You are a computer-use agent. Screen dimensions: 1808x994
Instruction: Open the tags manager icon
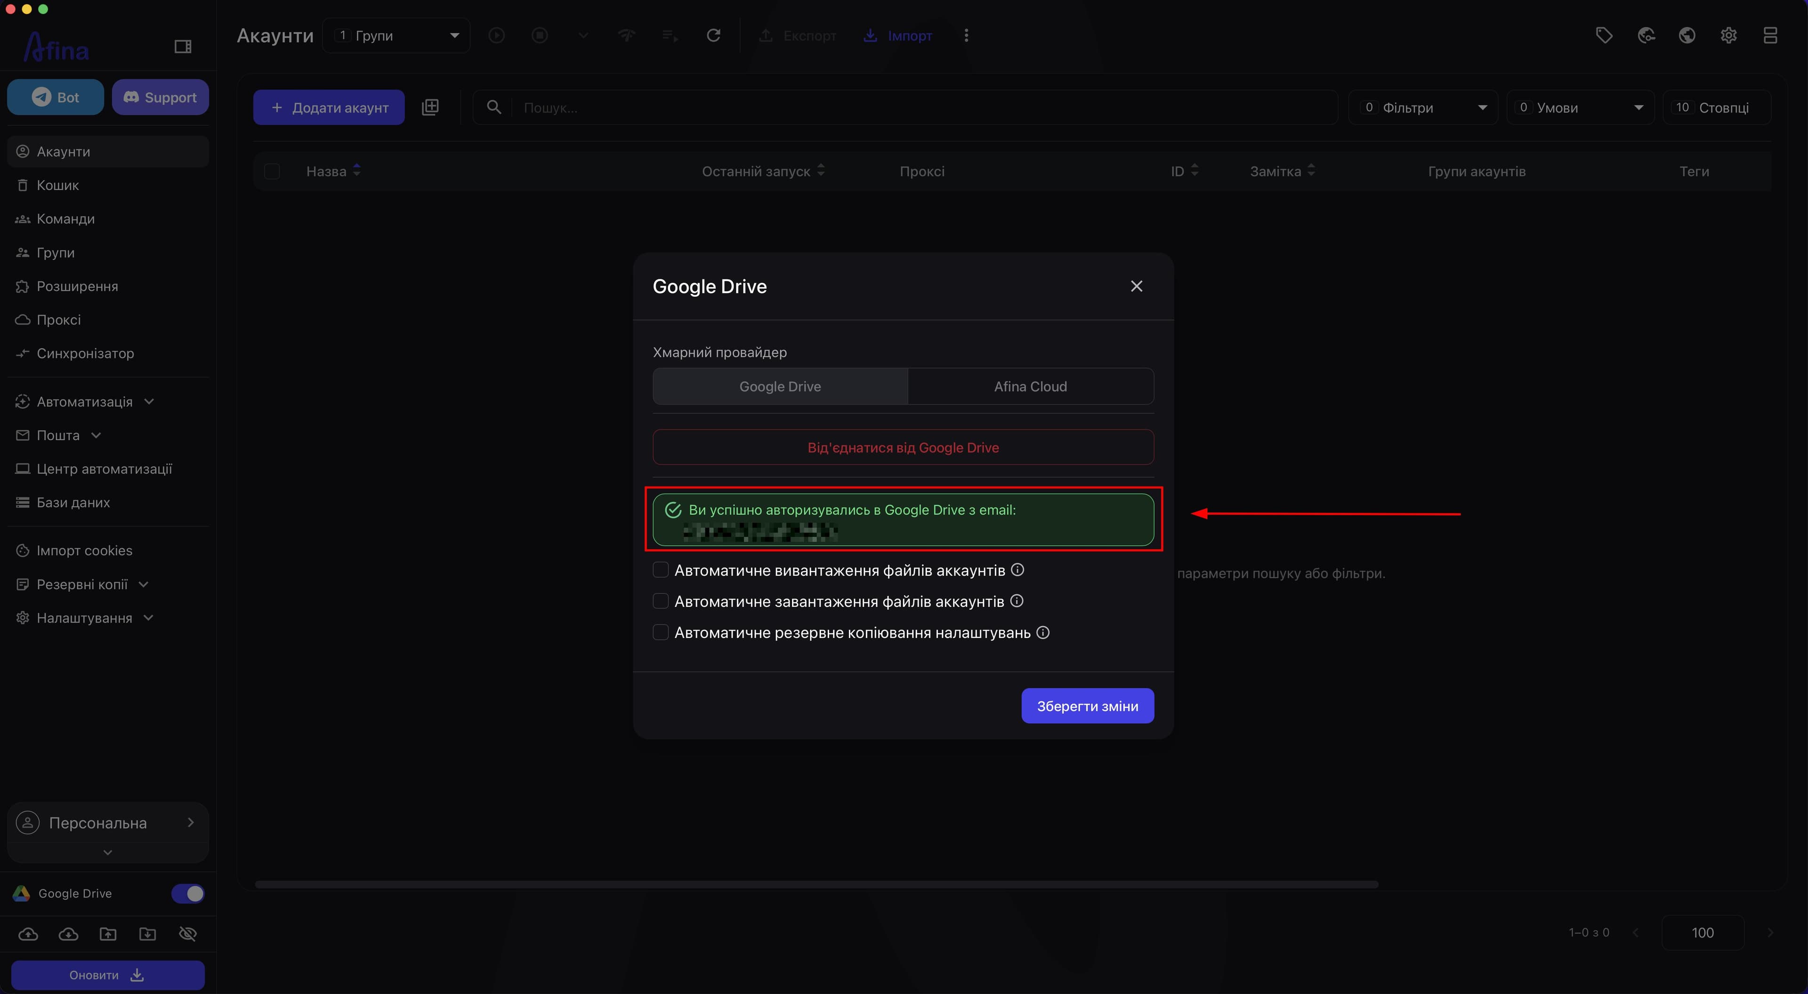pyautogui.click(x=1604, y=35)
